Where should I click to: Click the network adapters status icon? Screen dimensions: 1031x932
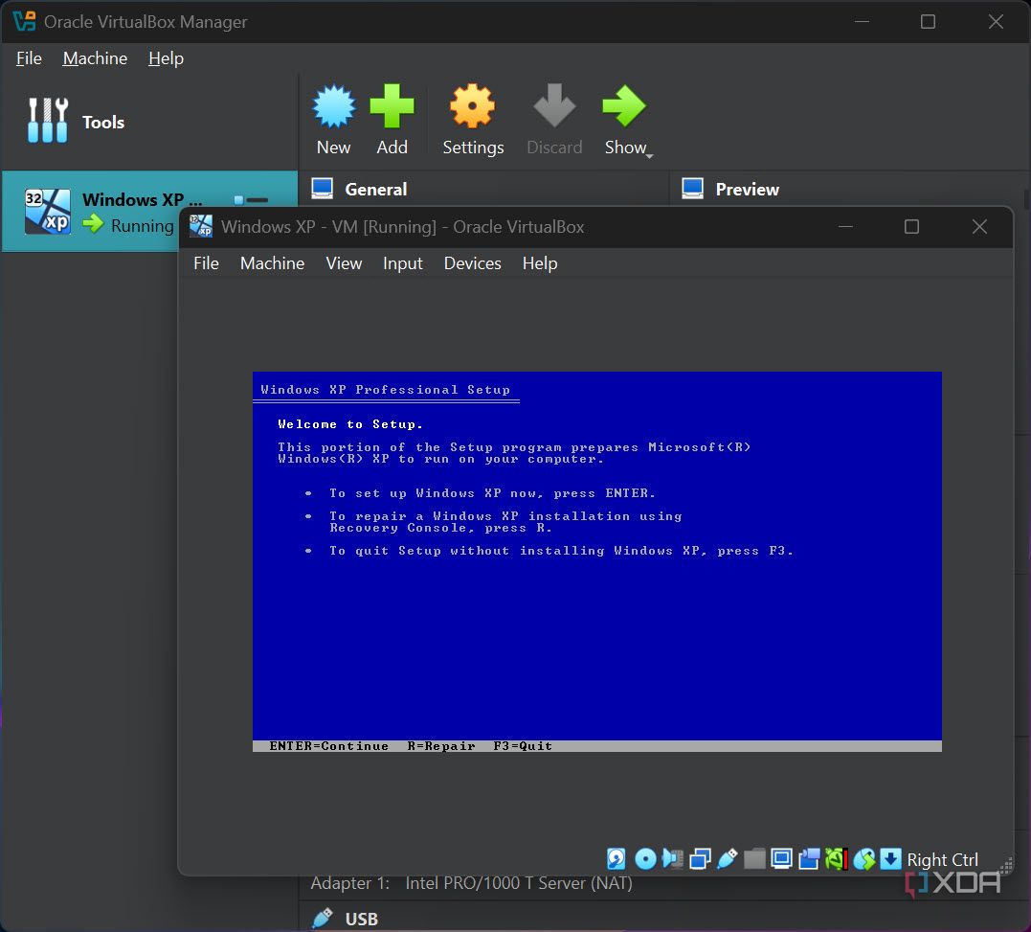(700, 858)
